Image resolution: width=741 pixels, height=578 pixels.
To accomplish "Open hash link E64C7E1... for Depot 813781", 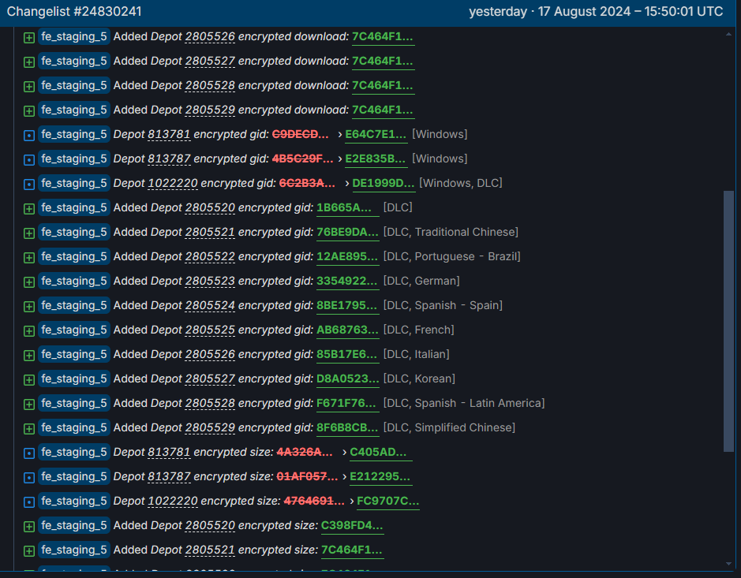I will point(376,135).
